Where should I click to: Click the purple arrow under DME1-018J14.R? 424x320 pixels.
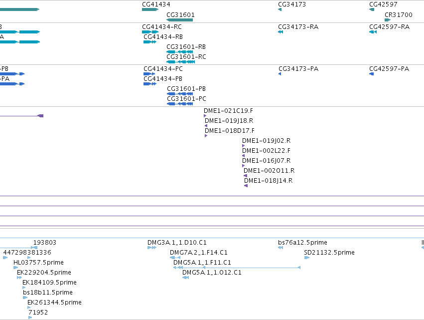pyautogui.click(x=246, y=186)
